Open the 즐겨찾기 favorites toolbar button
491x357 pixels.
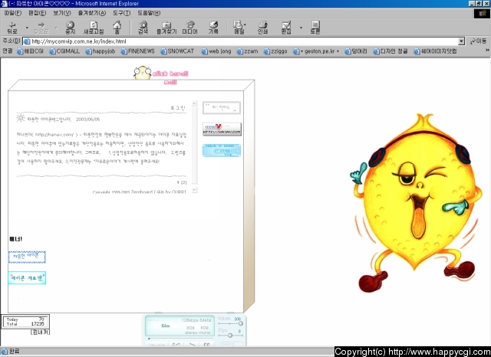[166, 28]
